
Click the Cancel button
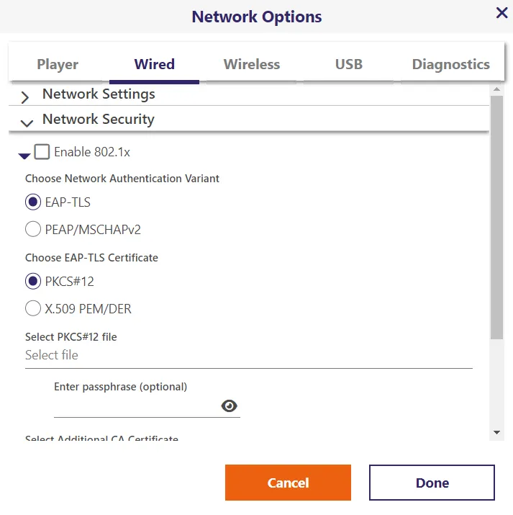pyautogui.click(x=288, y=483)
